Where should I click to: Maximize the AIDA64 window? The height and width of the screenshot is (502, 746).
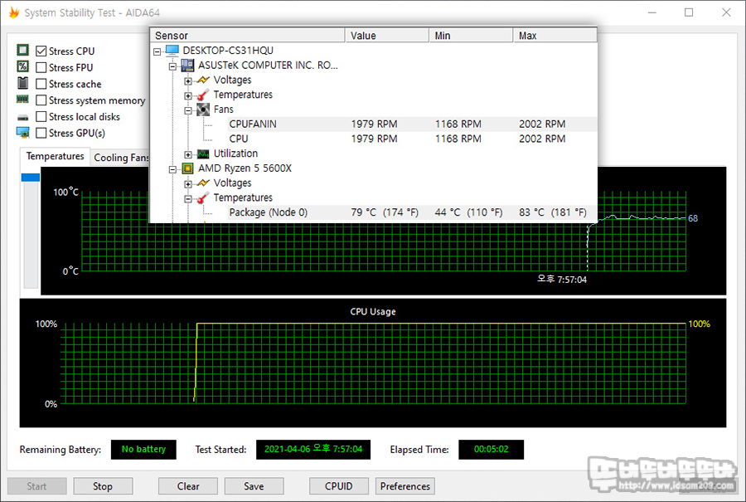coord(689,12)
